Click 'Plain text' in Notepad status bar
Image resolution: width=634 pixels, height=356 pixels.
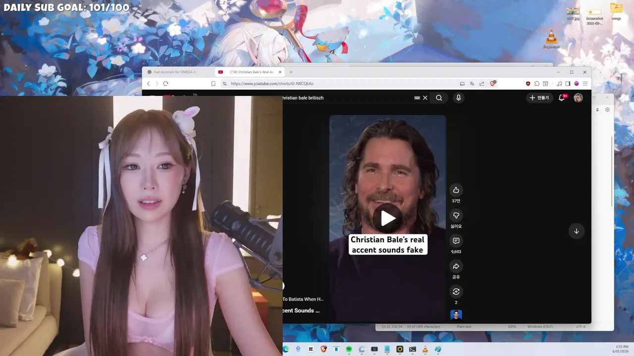pyautogui.click(x=464, y=327)
